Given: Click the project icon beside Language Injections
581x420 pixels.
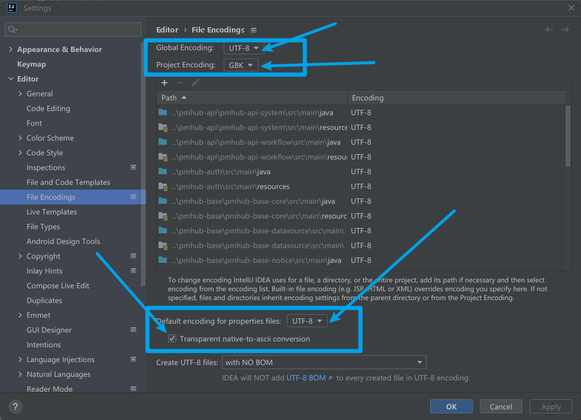Looking at the screenshot, I should pos(133,359).
